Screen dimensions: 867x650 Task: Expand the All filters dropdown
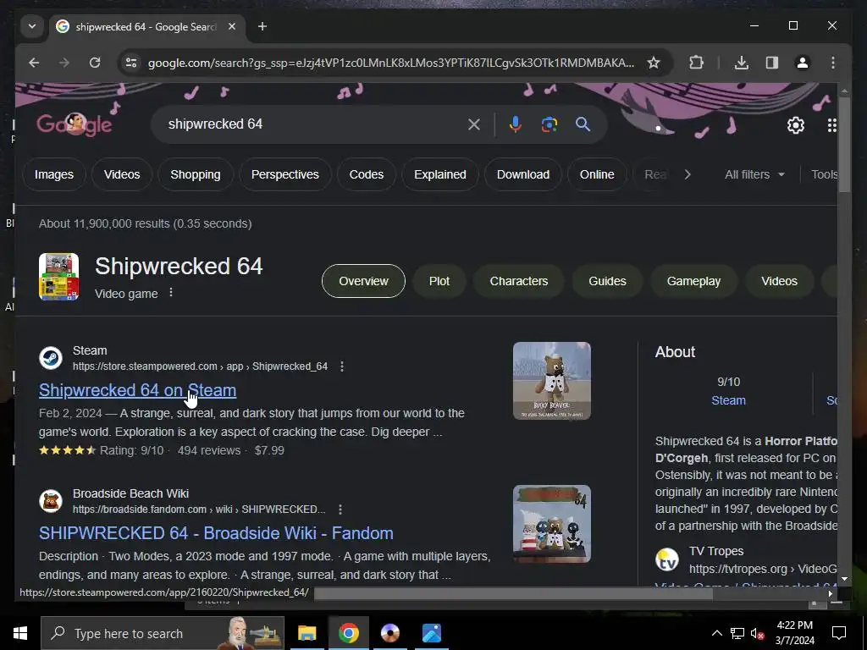(754, 174)
